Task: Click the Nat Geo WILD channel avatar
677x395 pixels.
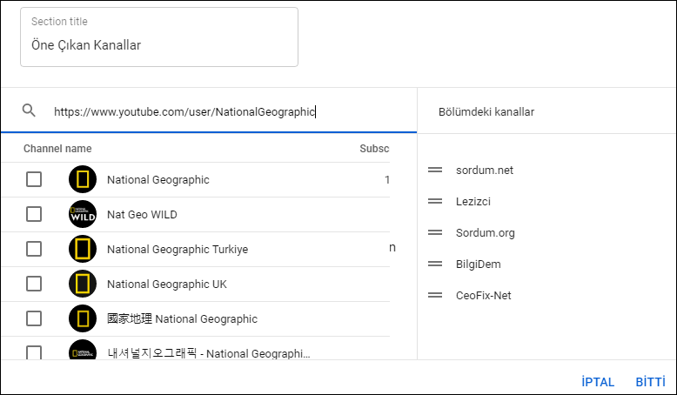Action: coord(83,214)
